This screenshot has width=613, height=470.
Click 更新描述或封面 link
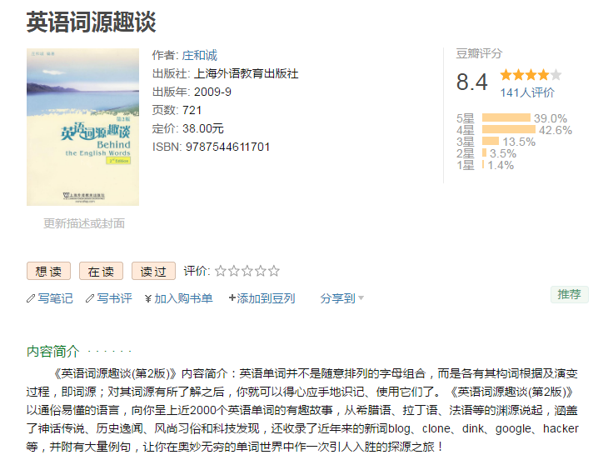click(84, 223)
